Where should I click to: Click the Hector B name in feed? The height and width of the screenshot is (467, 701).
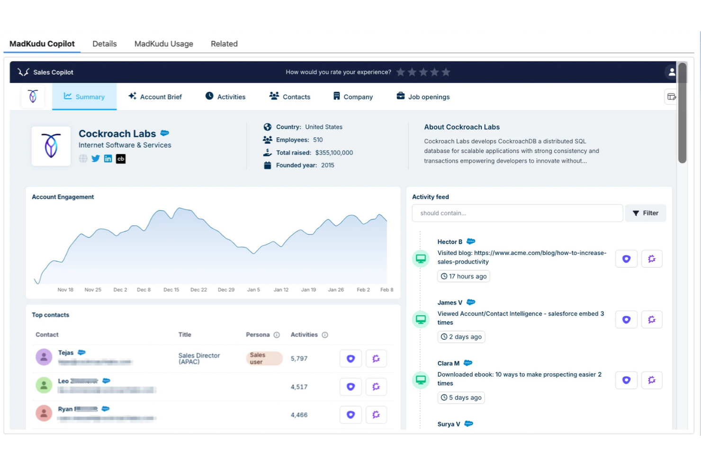(449, 242)
